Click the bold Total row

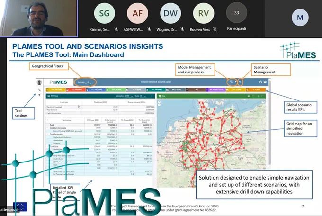click(99, 125)
